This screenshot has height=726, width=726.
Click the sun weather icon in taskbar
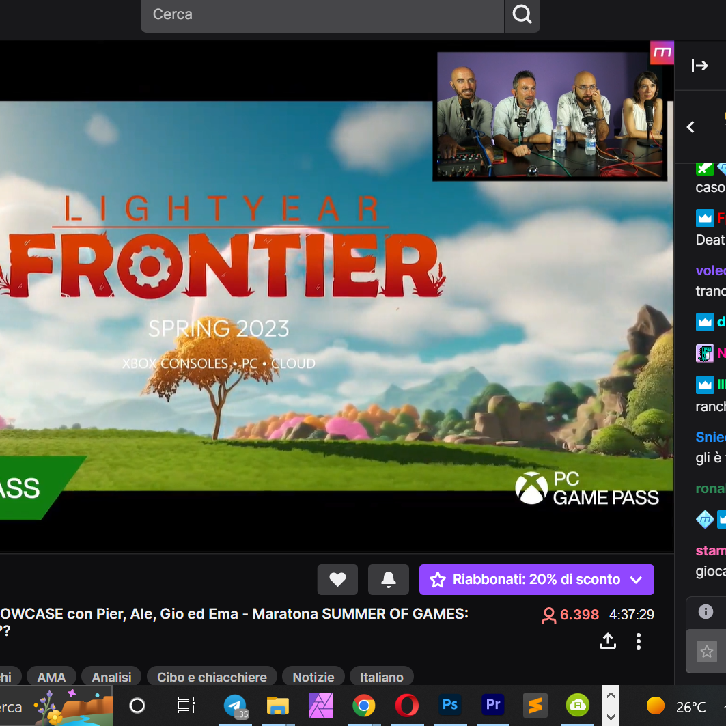(655, 706)
